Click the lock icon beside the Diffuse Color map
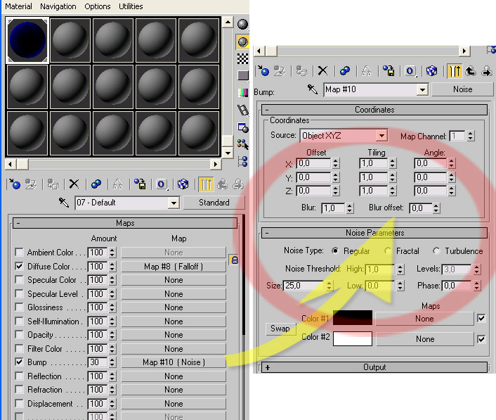This screenshot has height=420, width=496. click(235, 261)
